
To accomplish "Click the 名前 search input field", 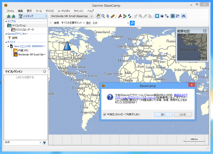I will pos(110,23).
